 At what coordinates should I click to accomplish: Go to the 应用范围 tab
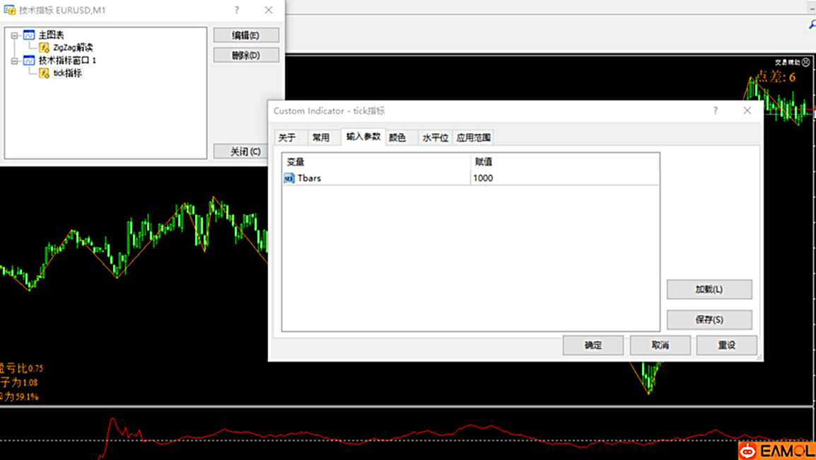(473, 138)
